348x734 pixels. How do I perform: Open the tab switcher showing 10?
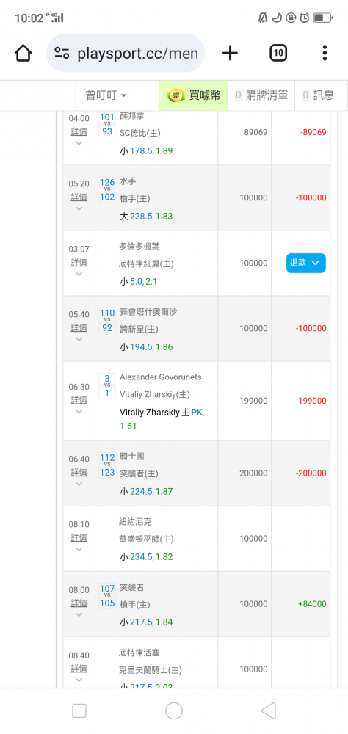pos(278,53)
